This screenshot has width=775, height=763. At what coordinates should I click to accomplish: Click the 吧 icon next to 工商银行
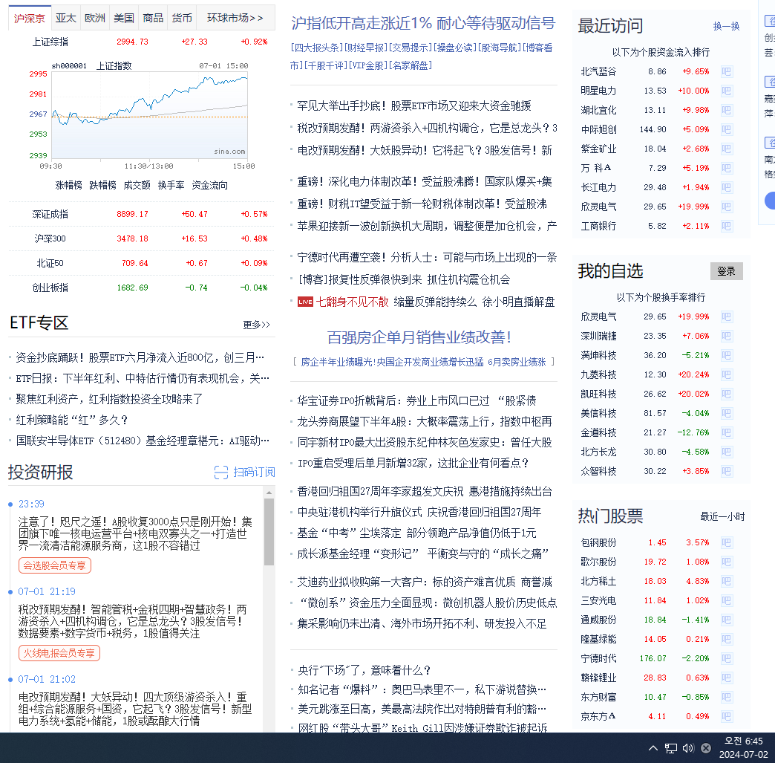(726, 226)
